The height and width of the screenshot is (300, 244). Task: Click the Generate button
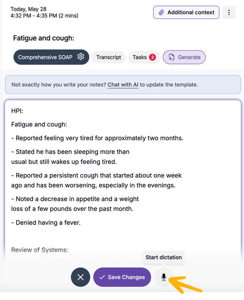(184, 57)
